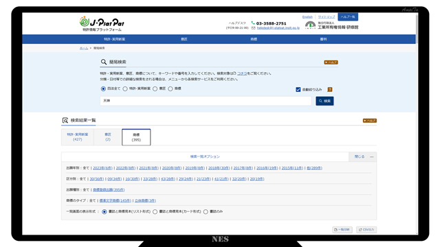Switch to the 意匠 (2) results tab

click(x=108, y=137)
